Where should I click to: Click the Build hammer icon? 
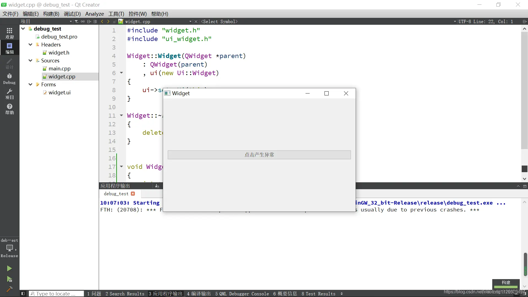click(x=9, y=289)
